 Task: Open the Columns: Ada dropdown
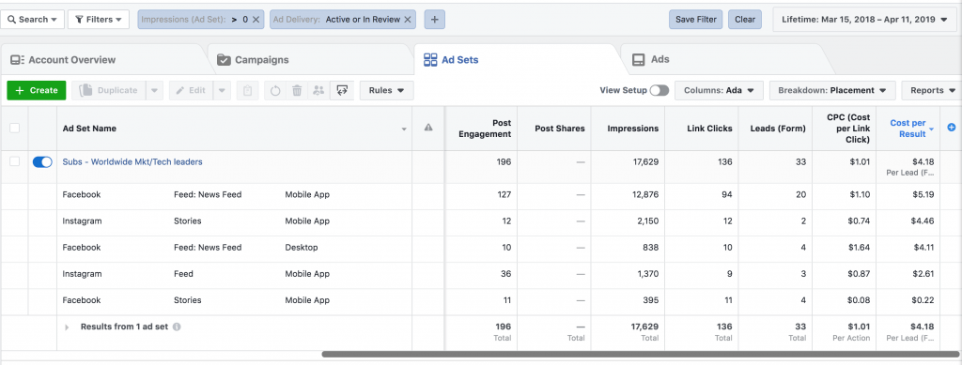pos(719,90)
